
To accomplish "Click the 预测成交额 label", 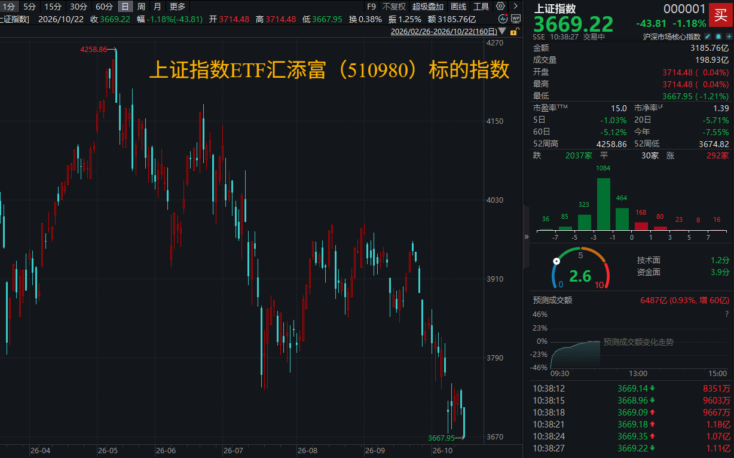I will (x=553, y=300).
